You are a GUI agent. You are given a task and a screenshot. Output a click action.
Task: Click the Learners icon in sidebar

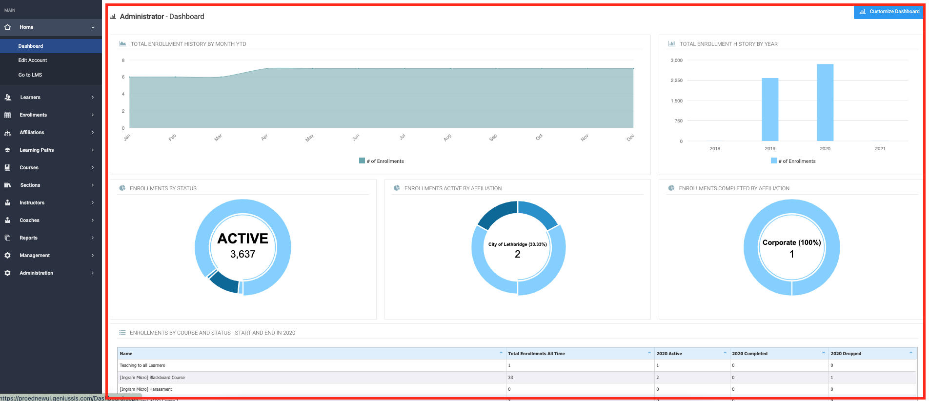pyautogui.click(x=8, y=97)
